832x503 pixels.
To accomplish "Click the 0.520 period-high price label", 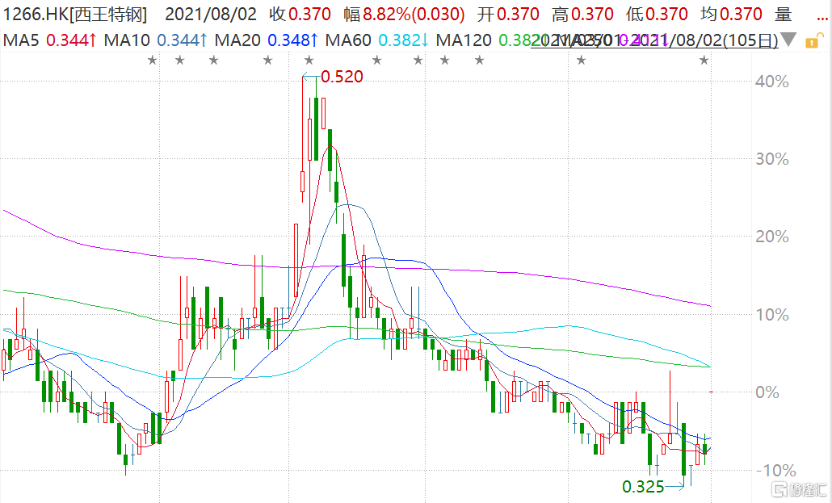I will tap(342, 77).
